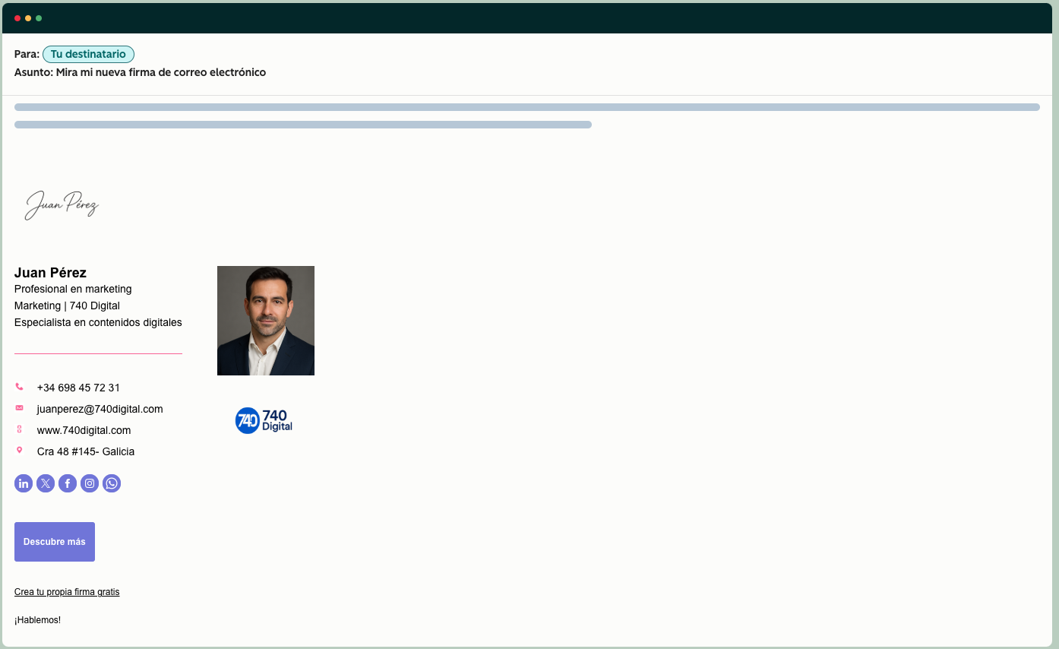Click the ¡Hablemos! closing text
The image size is (1059, 649).
tap(36, 619)
